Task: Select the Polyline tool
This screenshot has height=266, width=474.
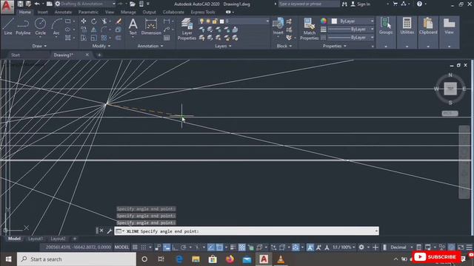Action: pyautogui.click(x=23, y=27)
